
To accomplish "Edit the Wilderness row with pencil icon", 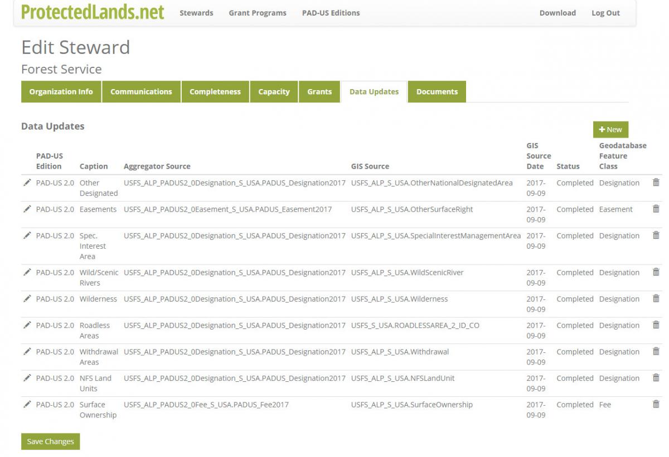I will (27, 299).
